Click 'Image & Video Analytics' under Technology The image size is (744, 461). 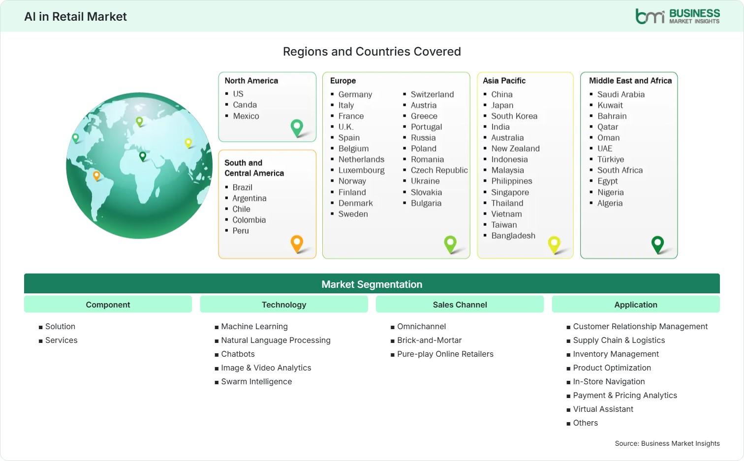pos(266,368)
